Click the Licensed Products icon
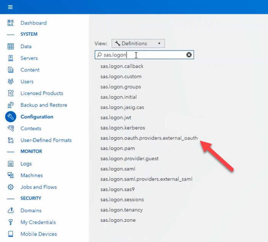Viewport: 268px width, 242px height. (x=11, y=93)
